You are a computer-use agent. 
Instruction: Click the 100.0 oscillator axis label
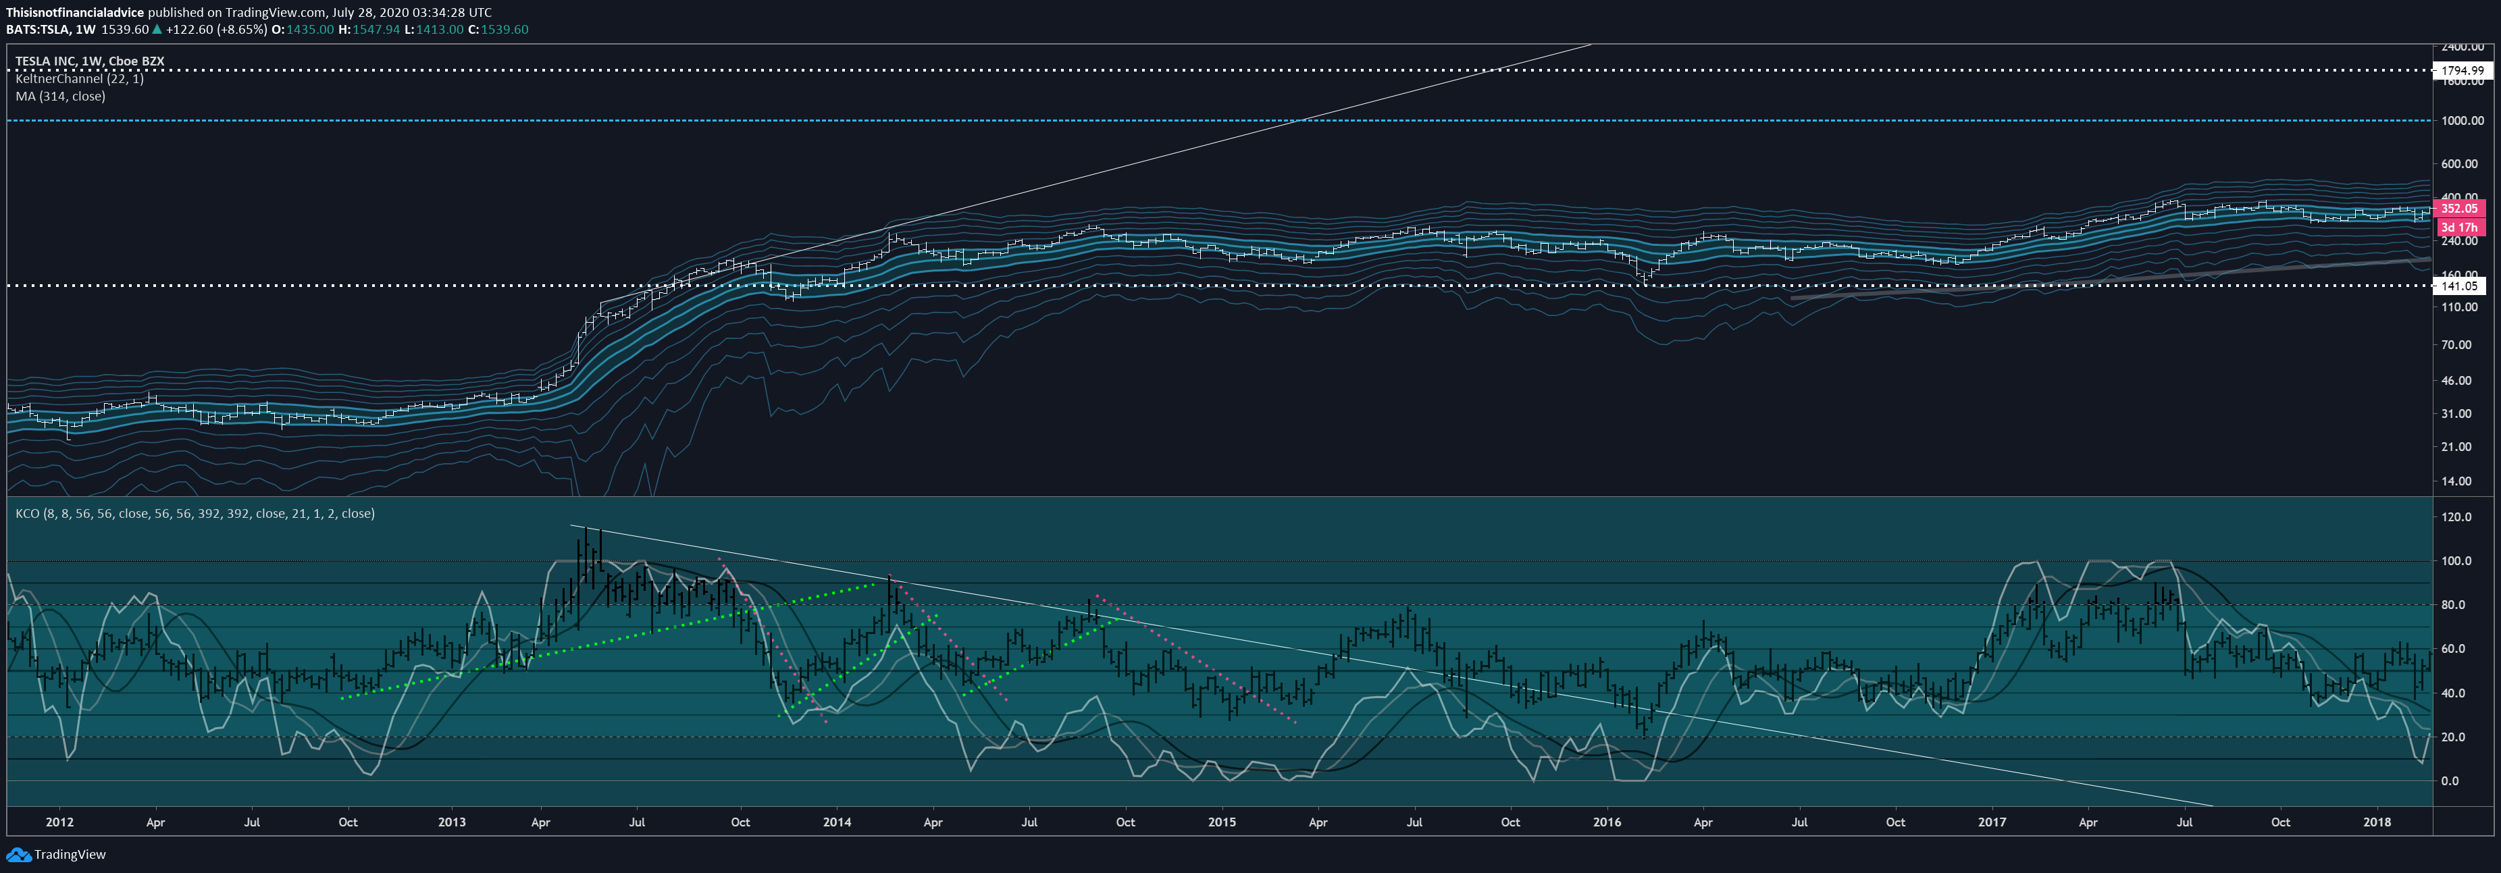coord(2456,560)
